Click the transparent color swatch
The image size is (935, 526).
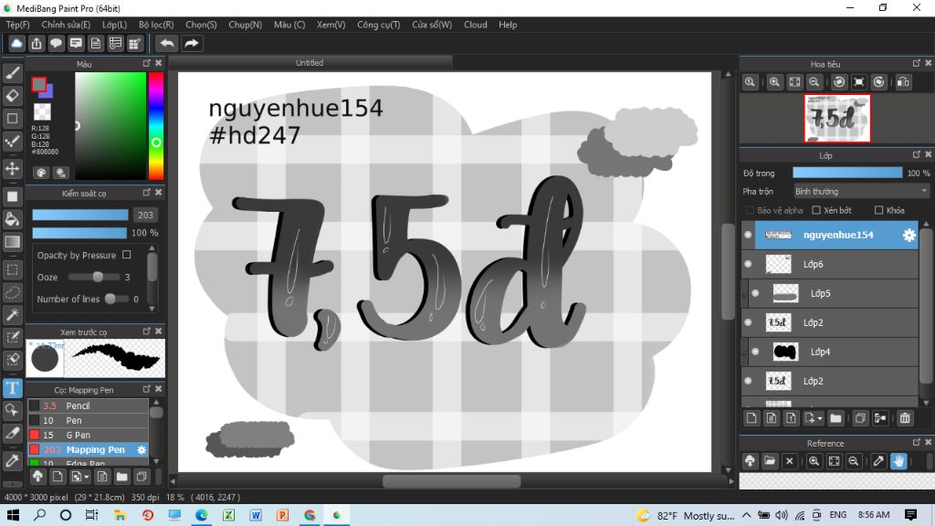[x=42, y=111]
